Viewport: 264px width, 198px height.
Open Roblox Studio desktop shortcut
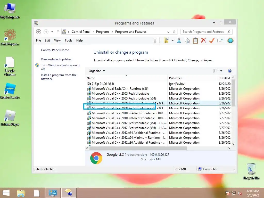point(10,91)
